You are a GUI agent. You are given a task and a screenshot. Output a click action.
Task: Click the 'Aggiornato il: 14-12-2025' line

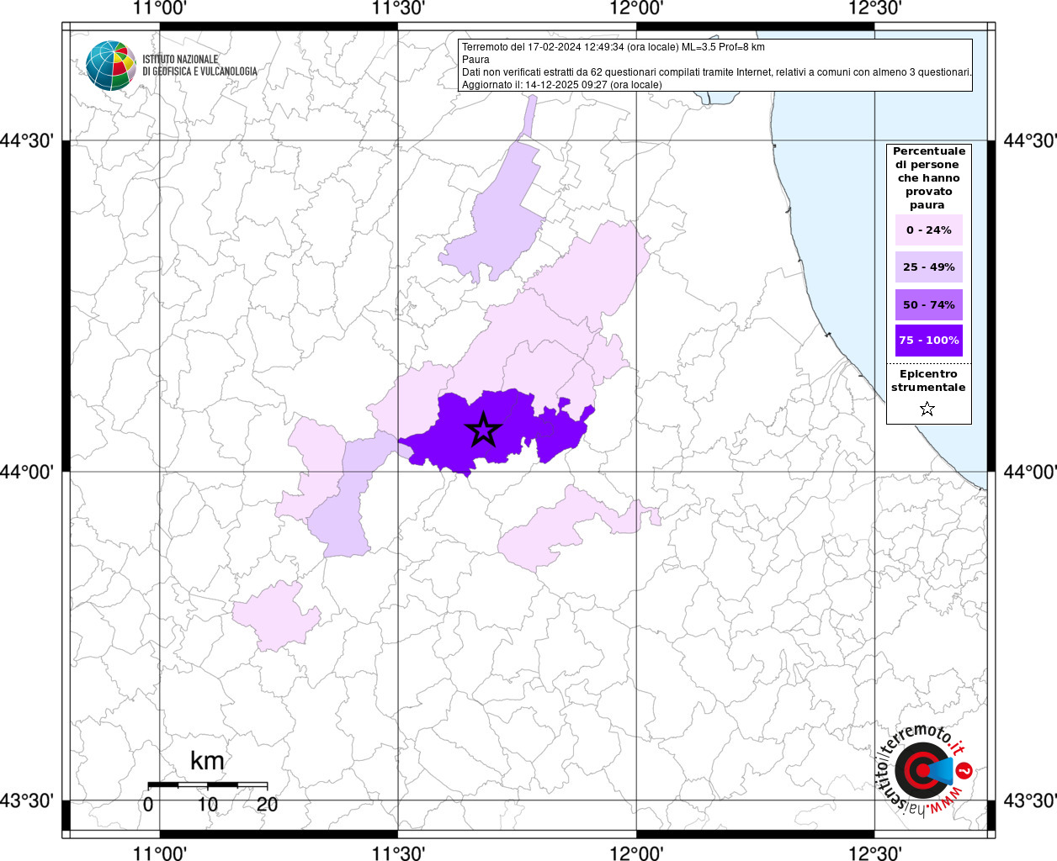tap(562, 85)
